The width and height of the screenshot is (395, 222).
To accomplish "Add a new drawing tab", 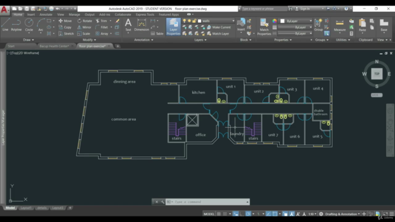I will (x=117, y=46).
